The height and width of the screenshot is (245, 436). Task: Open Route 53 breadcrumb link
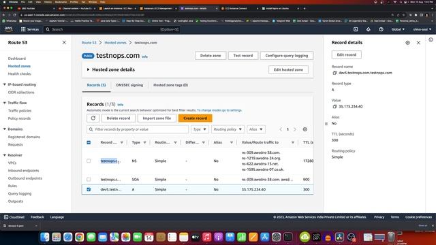point(89,42)
